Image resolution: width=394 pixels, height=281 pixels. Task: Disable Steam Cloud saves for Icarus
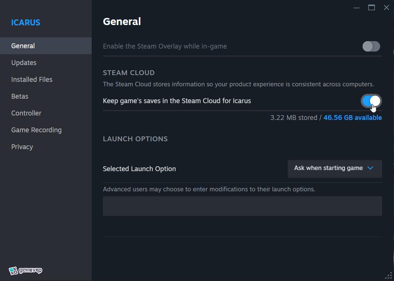click(x=371, y=101)
